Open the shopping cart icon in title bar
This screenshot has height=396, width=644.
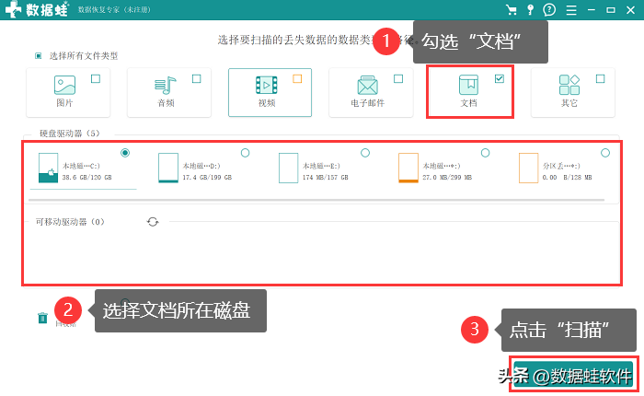pos(512,10)
